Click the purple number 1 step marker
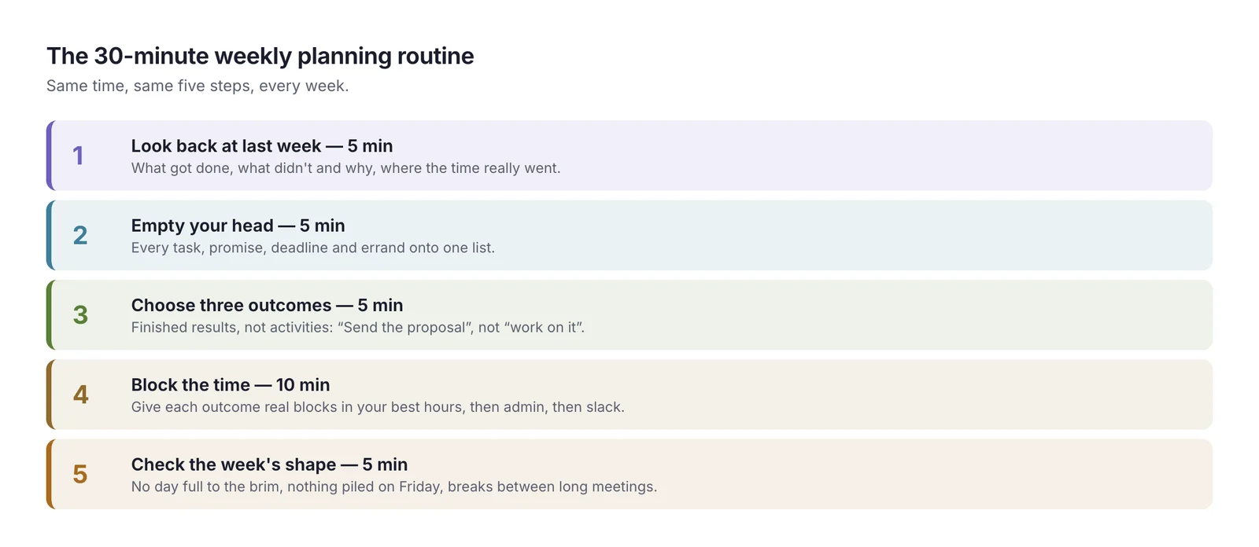1259x547 pixels. tap(78, 156)
